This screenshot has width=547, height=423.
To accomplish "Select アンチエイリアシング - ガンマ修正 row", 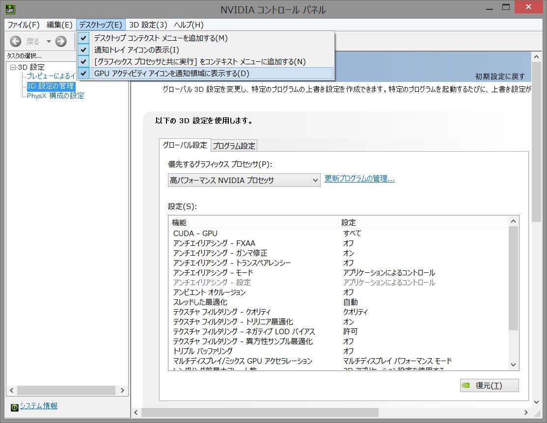I will (338, 253).
